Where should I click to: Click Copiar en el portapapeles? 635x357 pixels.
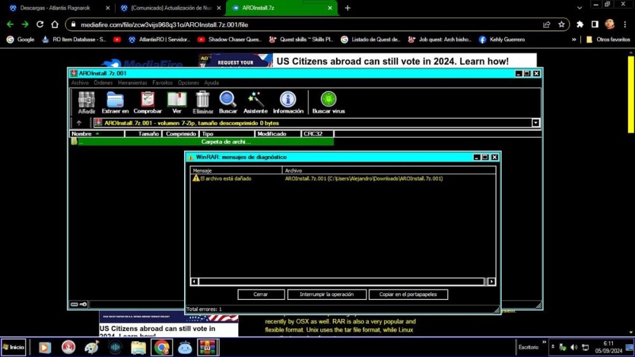[x=409, y=295]
